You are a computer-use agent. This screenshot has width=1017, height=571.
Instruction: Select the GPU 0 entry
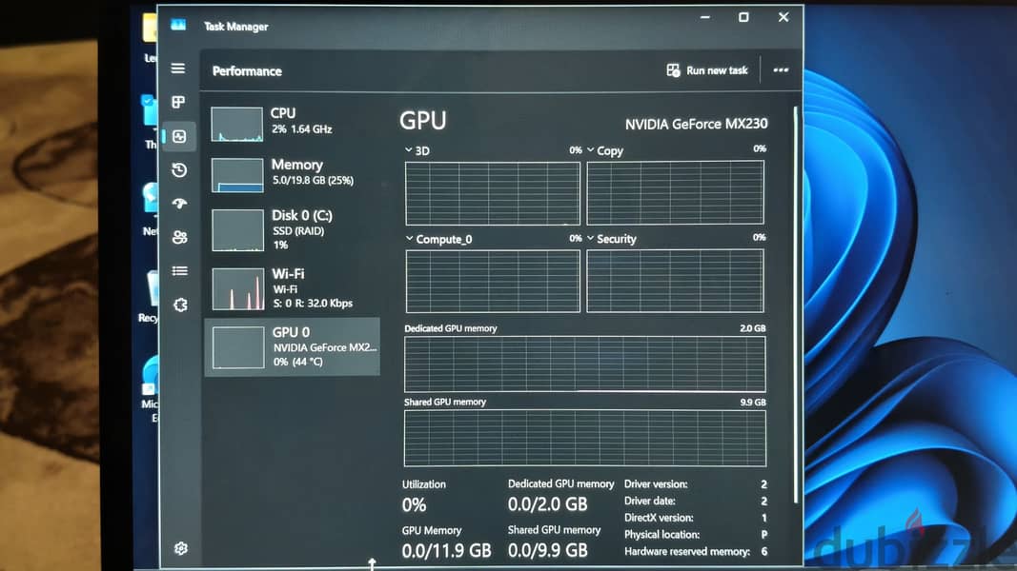[292, 347]
